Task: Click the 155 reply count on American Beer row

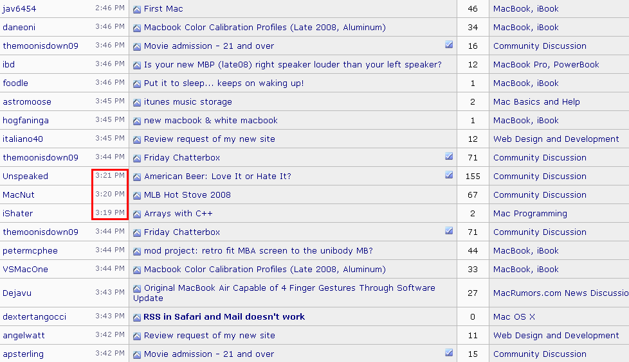Action: click(x=473, y=177)
